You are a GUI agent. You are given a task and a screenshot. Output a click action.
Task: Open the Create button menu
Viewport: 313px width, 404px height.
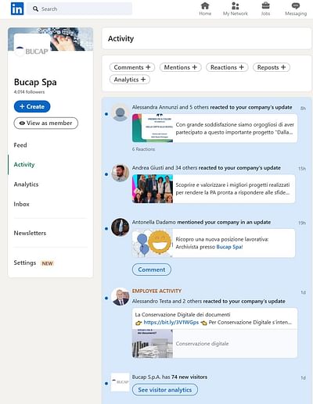(x=32, y=106)
